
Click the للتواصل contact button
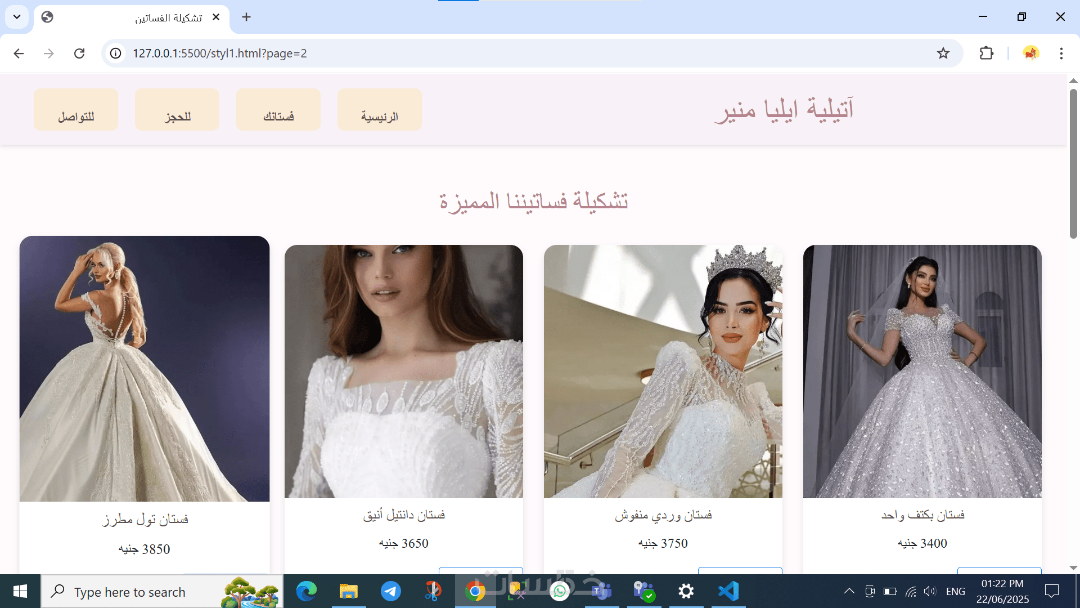[76, 110]
